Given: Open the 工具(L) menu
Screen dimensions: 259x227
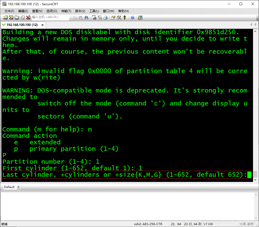Looking at the screenshot, I should [94, 11].
